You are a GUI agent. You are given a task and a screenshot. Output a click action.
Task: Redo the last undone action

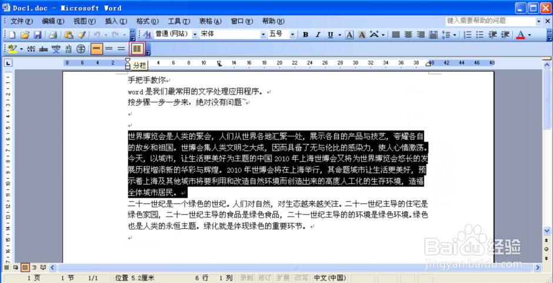click(115, 35)
